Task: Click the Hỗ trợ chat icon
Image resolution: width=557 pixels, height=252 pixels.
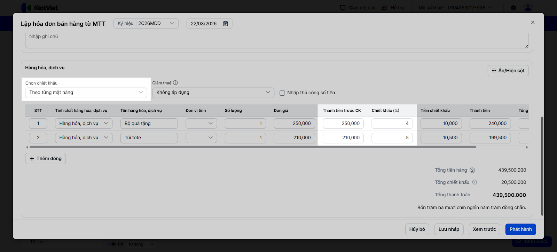Action: click(x=385, y=8)
